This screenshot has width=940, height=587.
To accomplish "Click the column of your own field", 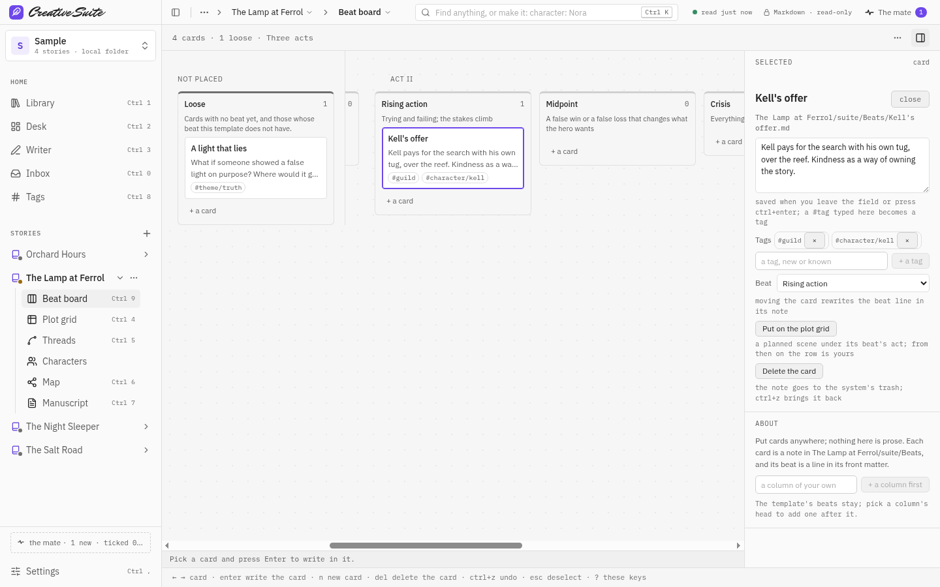I will (x=806, y=485).
